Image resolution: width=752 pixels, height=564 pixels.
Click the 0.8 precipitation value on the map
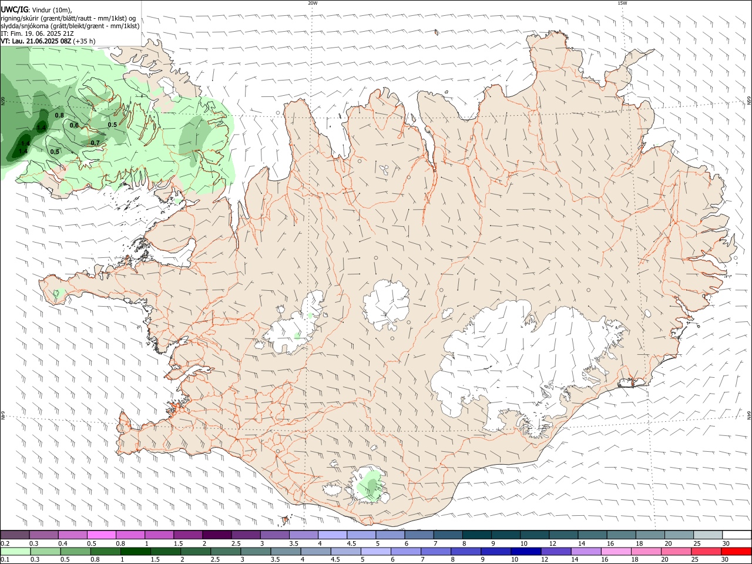[59, 115]
